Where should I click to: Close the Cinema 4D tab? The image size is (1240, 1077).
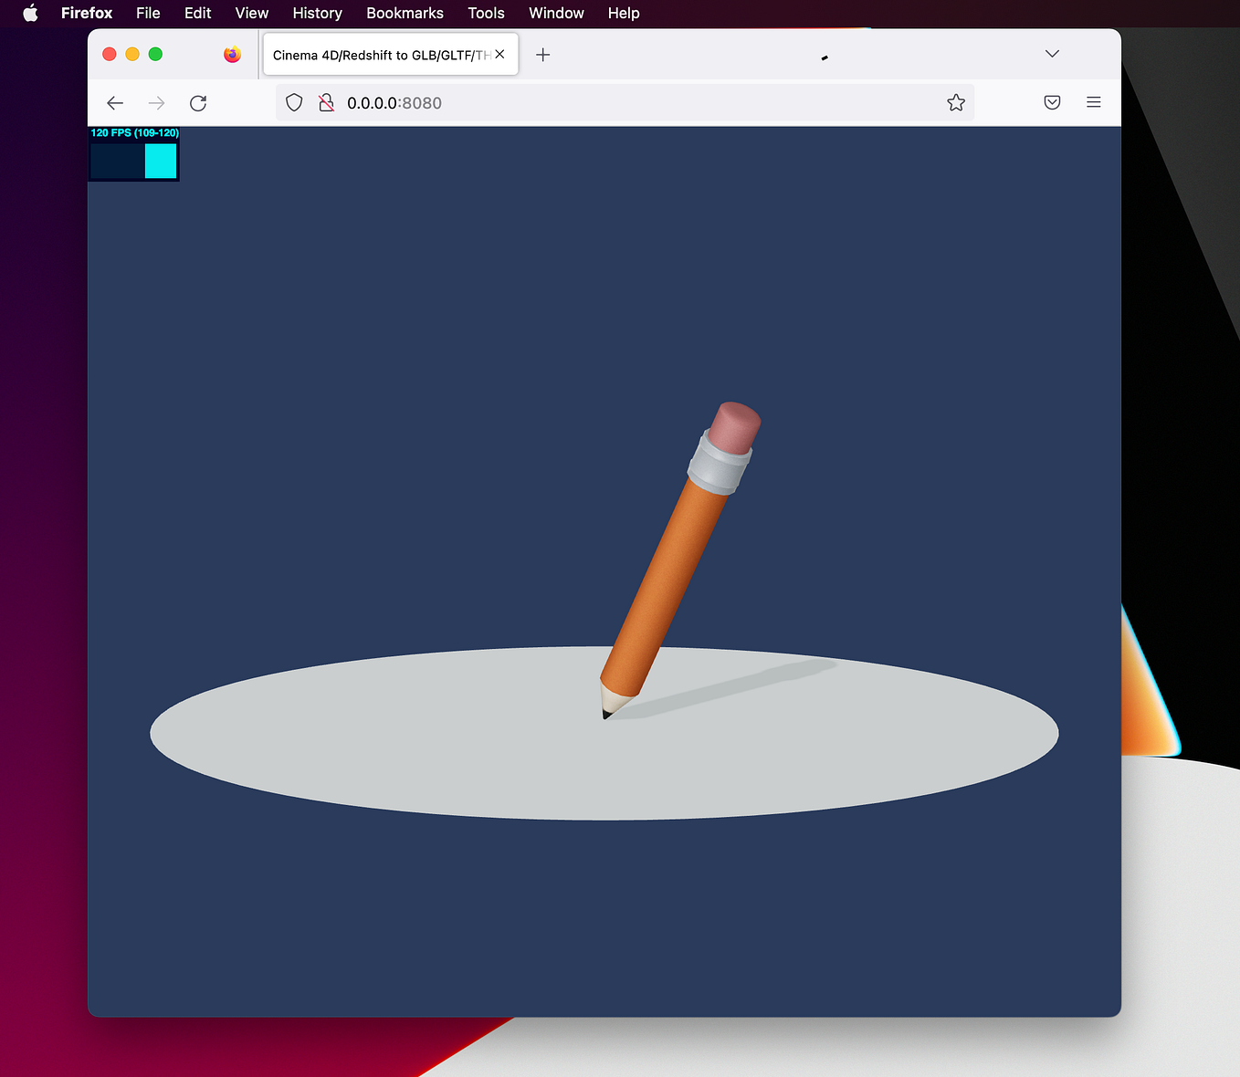pos(499,54)
